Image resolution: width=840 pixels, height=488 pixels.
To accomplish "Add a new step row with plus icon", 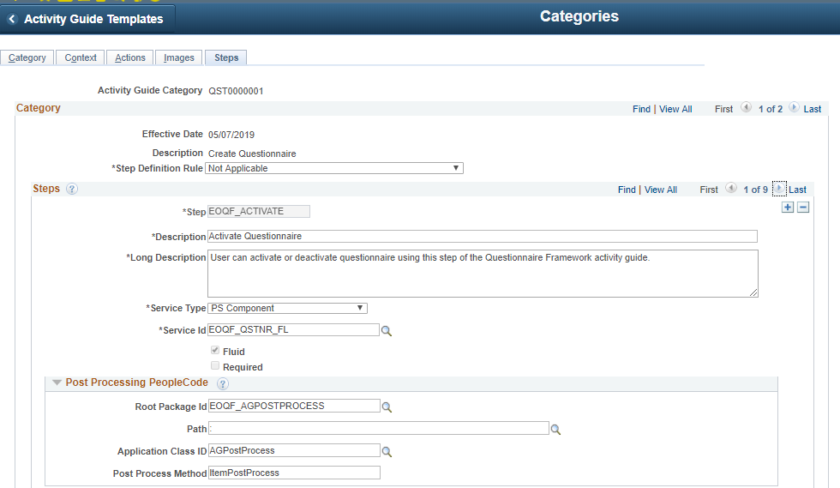I will 787,208.
